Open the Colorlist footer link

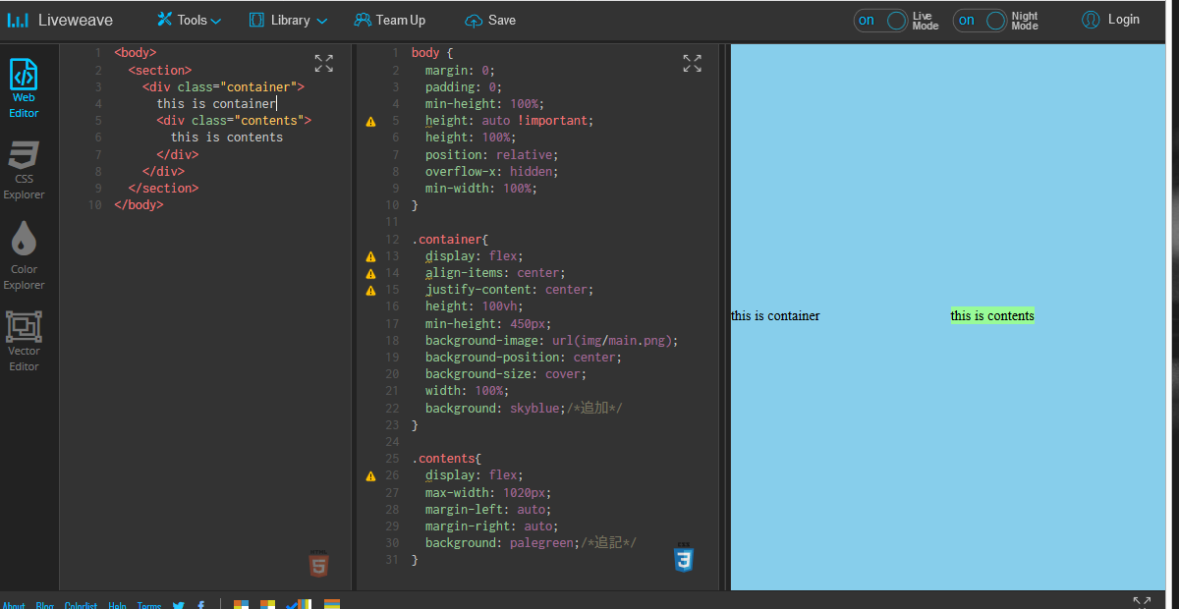81,606
